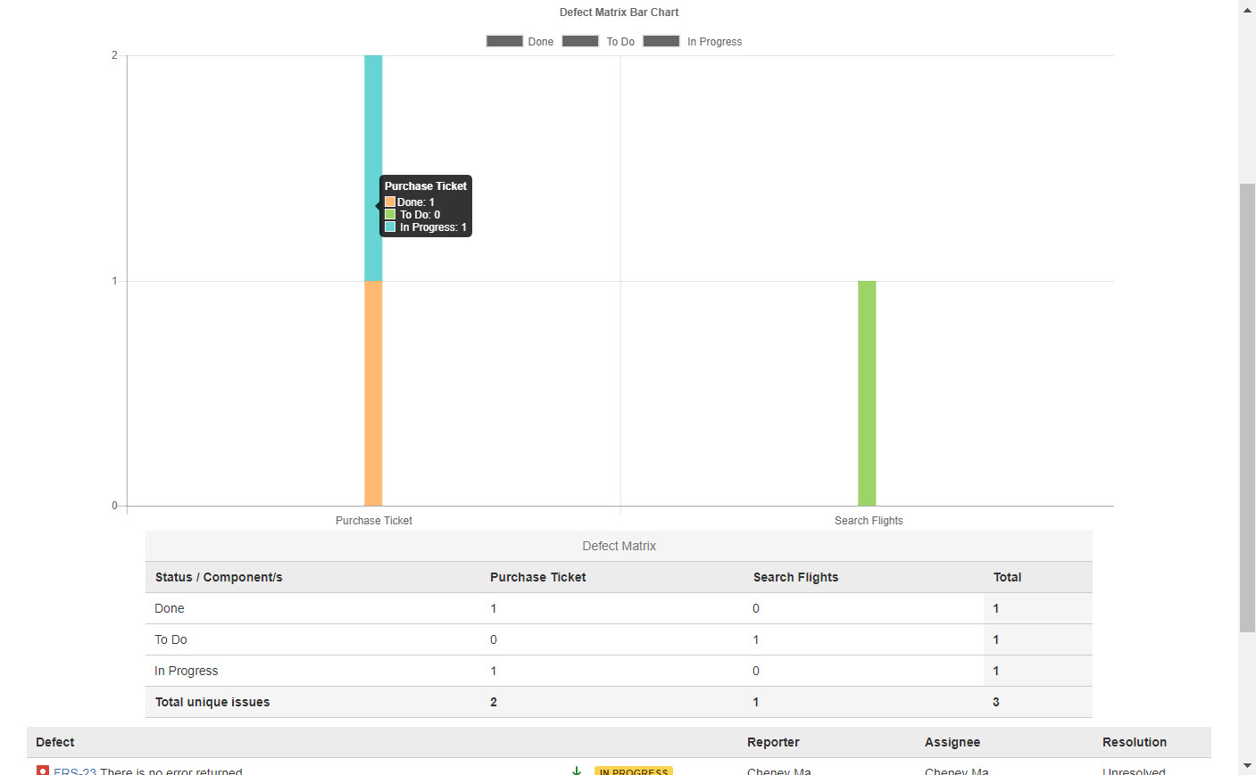
Task: Click the Total unique issues row label
Action: pos(212,702)
